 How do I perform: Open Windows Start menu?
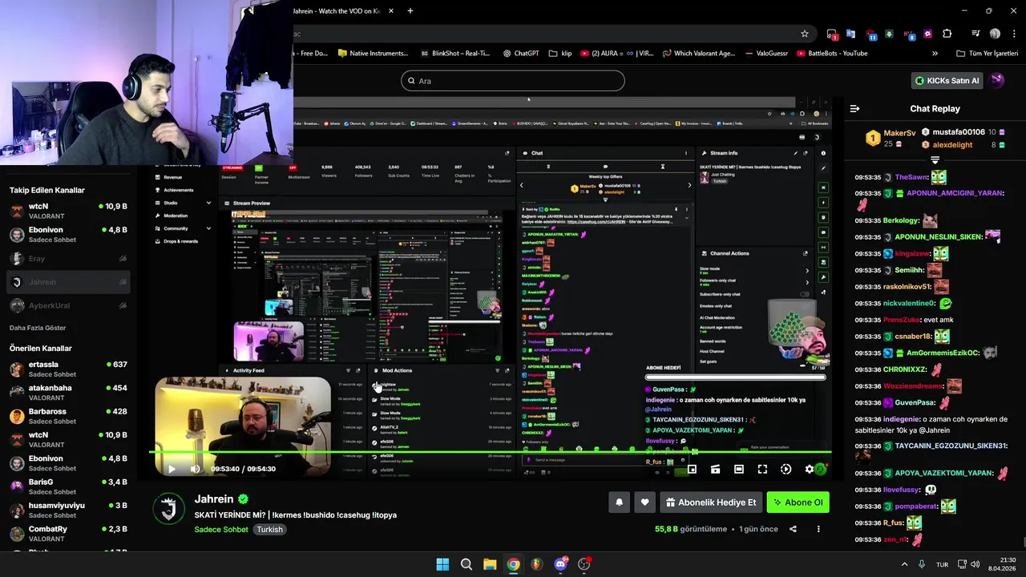[442, 564]
